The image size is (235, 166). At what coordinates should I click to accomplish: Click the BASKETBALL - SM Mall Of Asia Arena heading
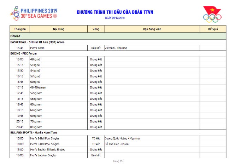37,42
